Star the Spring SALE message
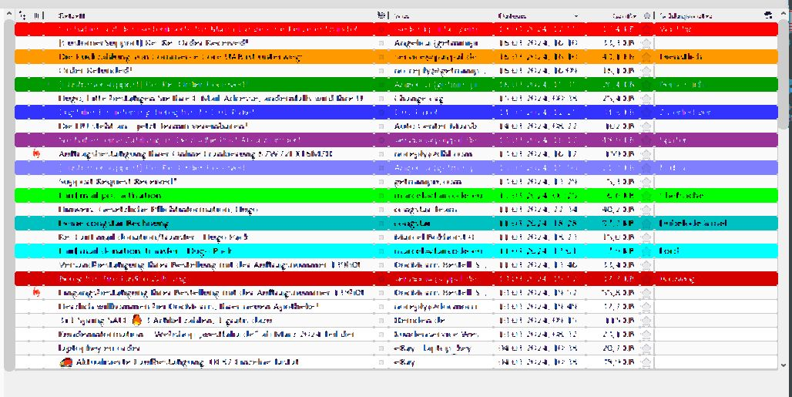This screenshot has width=792, height=397. point(646,320)
